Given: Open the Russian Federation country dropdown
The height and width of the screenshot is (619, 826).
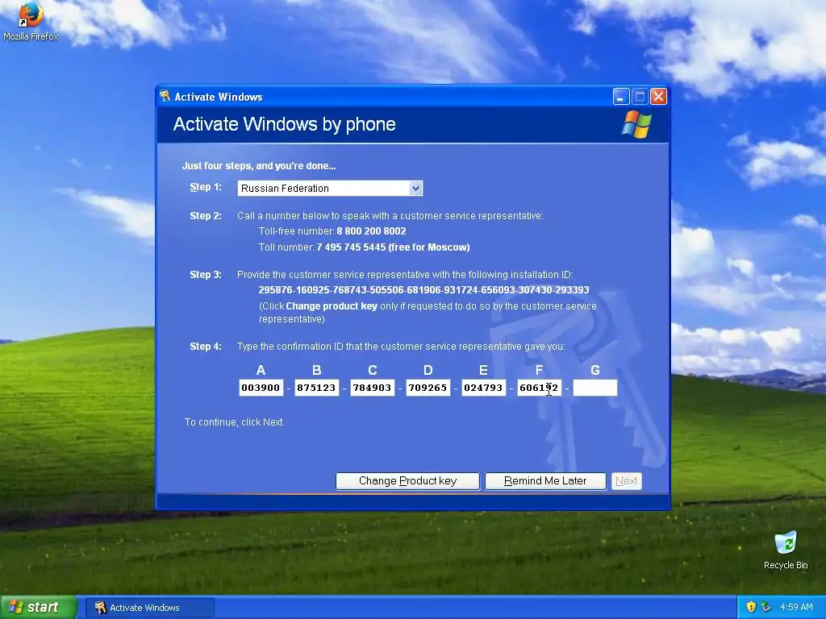Looking at the screenshot, I should point(330,189).
